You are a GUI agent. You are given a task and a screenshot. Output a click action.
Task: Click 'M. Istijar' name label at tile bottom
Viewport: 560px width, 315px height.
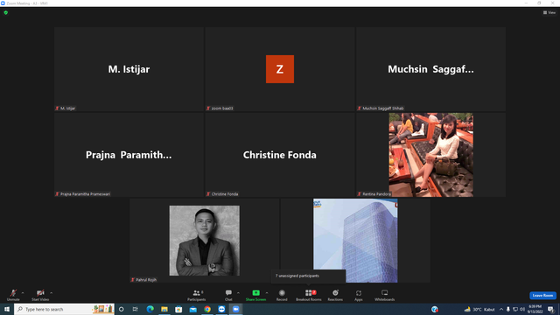(68, 108)
